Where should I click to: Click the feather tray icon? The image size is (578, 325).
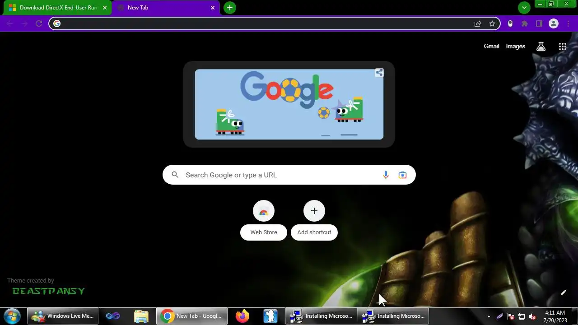coord(500,316)
